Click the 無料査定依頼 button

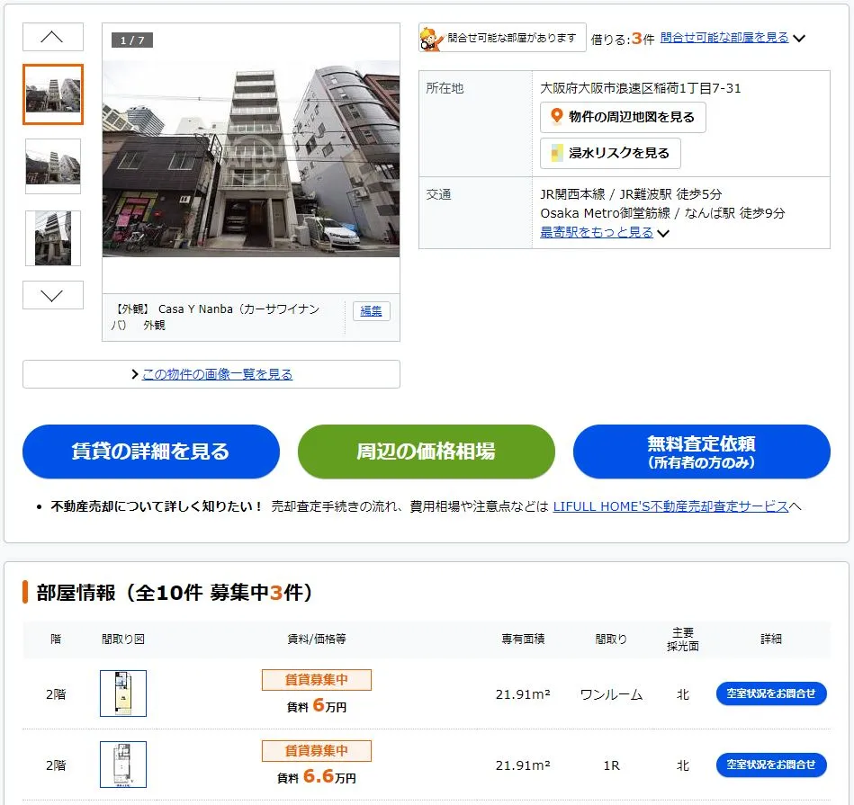tap(701, 452)
